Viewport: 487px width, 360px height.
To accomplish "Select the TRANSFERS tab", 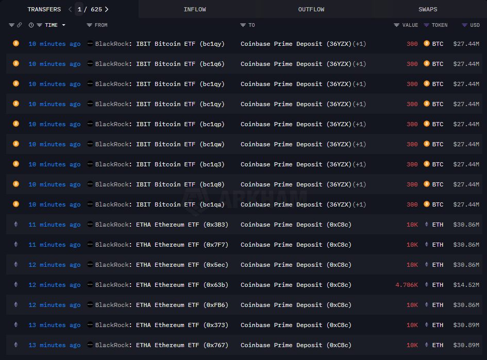I will [44, 9].
